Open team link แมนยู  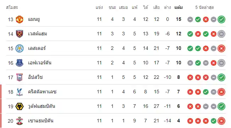(x=34, y=19)
